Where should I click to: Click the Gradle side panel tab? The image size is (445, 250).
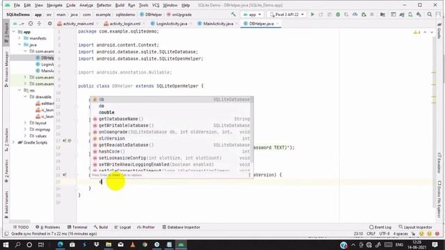pos(439,31)
